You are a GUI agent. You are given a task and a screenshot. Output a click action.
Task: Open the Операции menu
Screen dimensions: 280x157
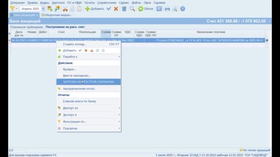pyautogui.click(x=17, y=3)
